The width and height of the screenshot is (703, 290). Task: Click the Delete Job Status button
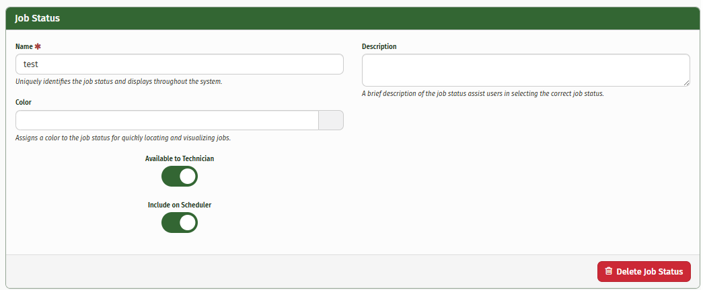coord(644,272)
